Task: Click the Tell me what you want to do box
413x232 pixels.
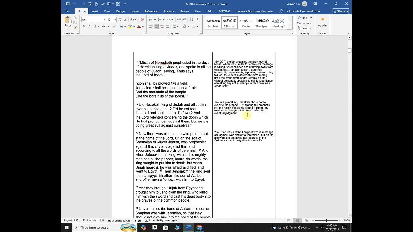Action: pos(303,11)
